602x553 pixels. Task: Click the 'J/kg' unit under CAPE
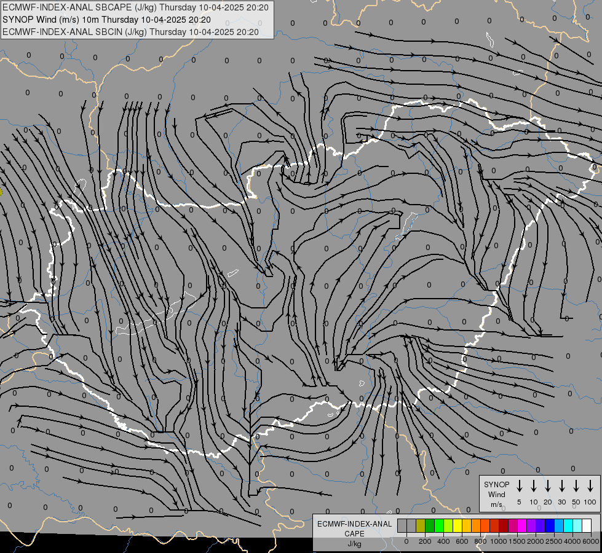[x=354, y=544]
